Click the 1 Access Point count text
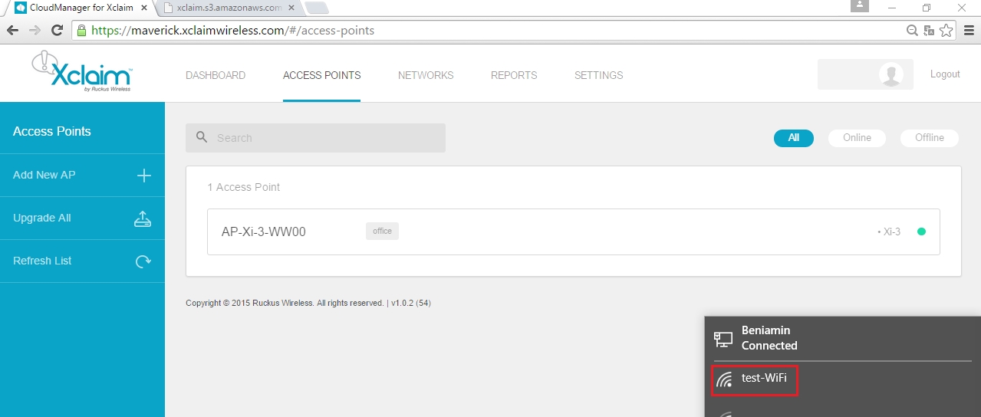The height and width of the screenshot is (417, 981). point(244,187)
